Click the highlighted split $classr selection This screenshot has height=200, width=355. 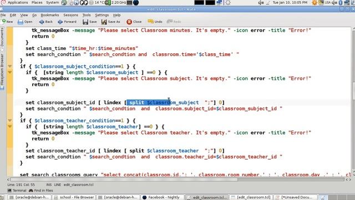[x=149, y=102]
